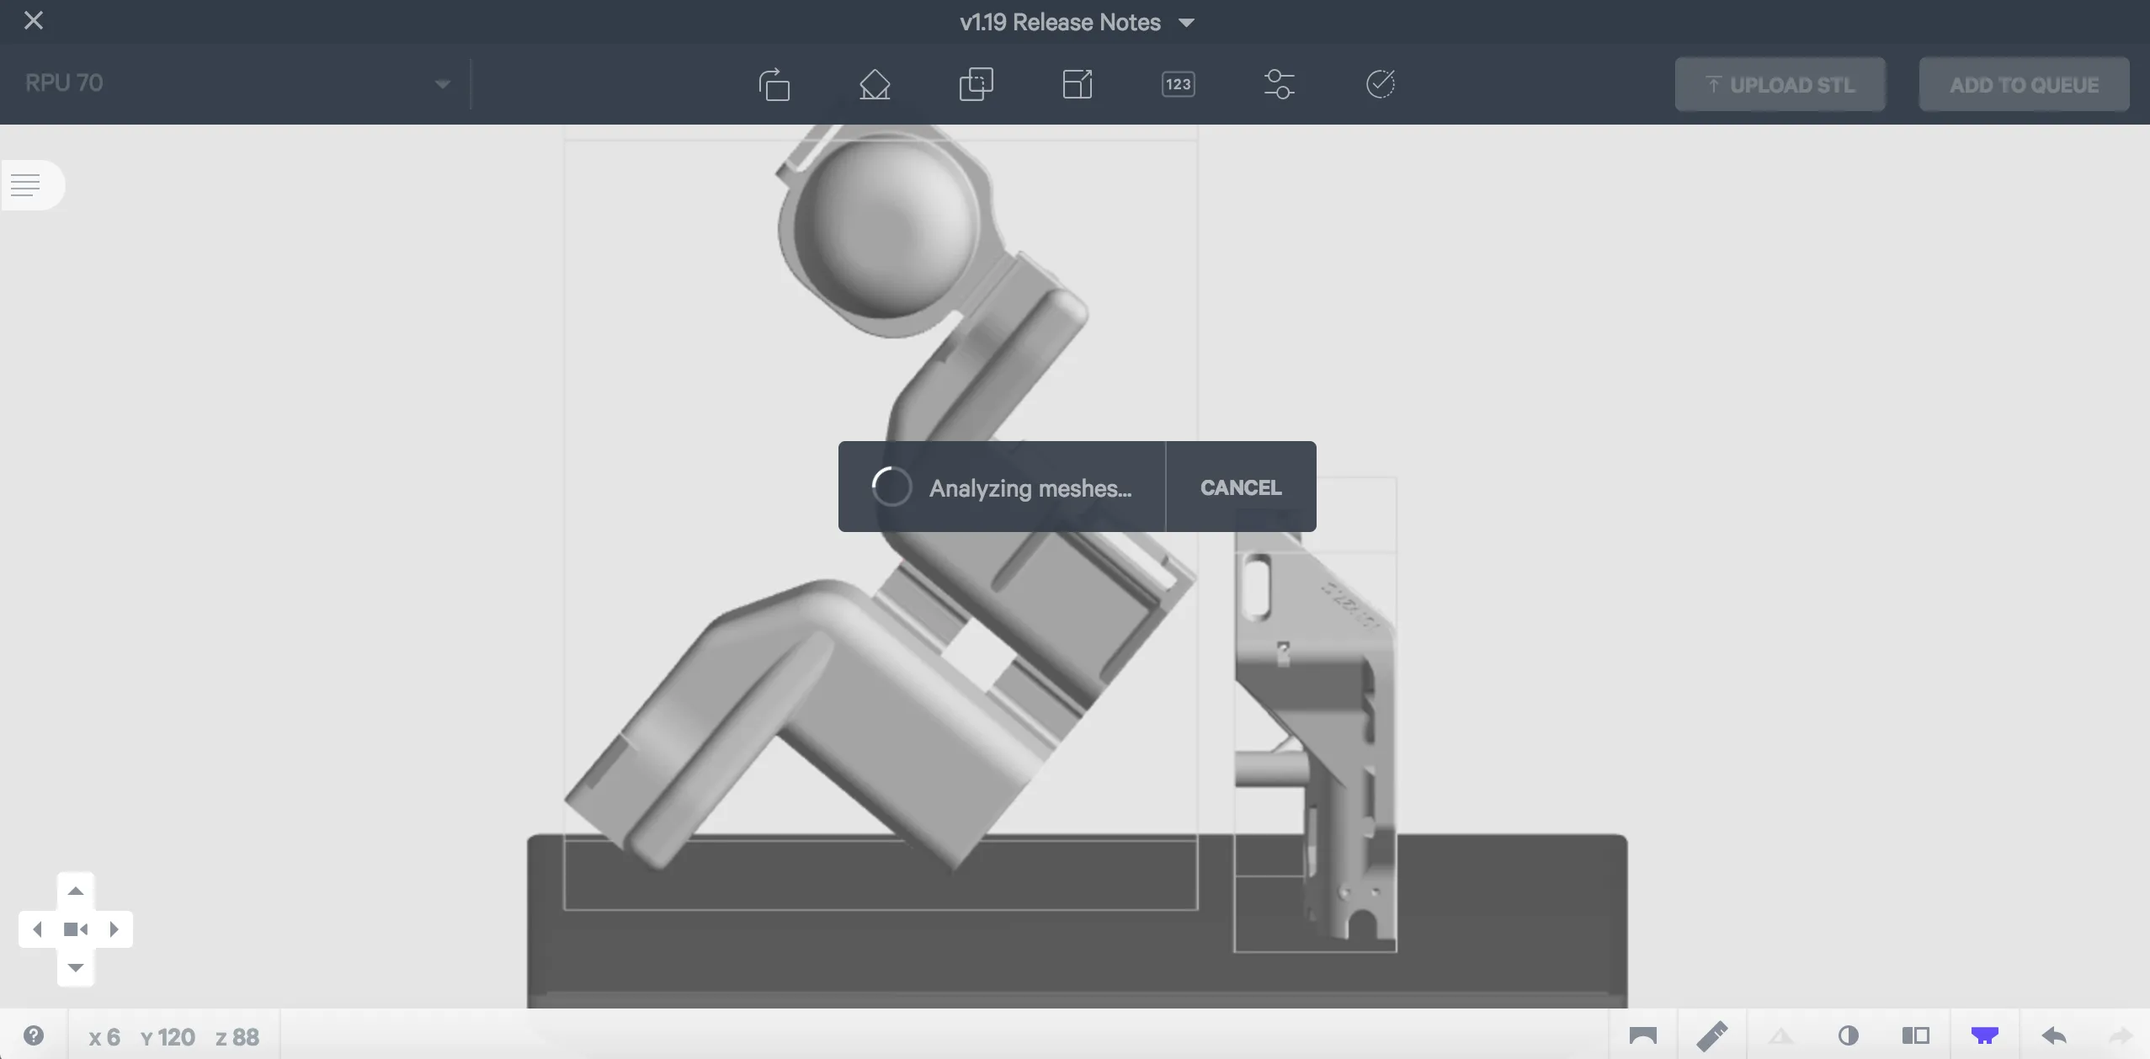This screenshot has width=2150, height=1059.
Task: Reset camera with center camera icon
Action: point(76,929)
